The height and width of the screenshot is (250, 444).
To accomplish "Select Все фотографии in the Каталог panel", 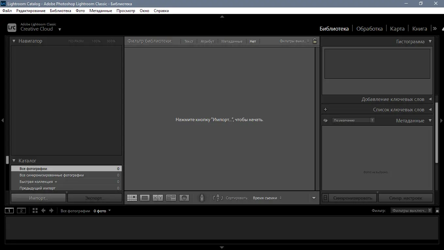I will 67,169.
